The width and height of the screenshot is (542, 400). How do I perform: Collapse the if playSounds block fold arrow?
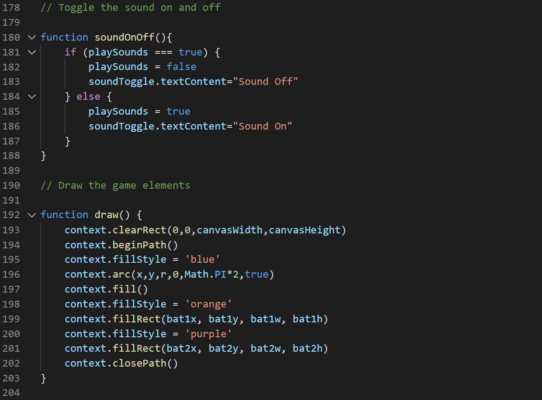tap(31, 52)
